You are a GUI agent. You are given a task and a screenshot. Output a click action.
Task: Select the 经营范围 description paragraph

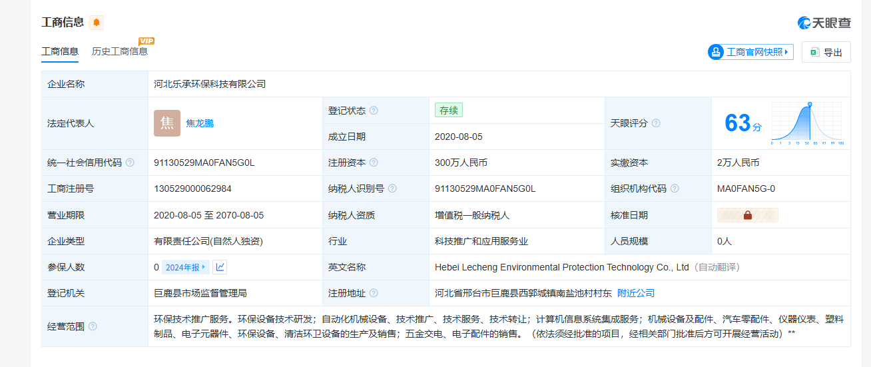pyautogui.click(x=499, y=326)
